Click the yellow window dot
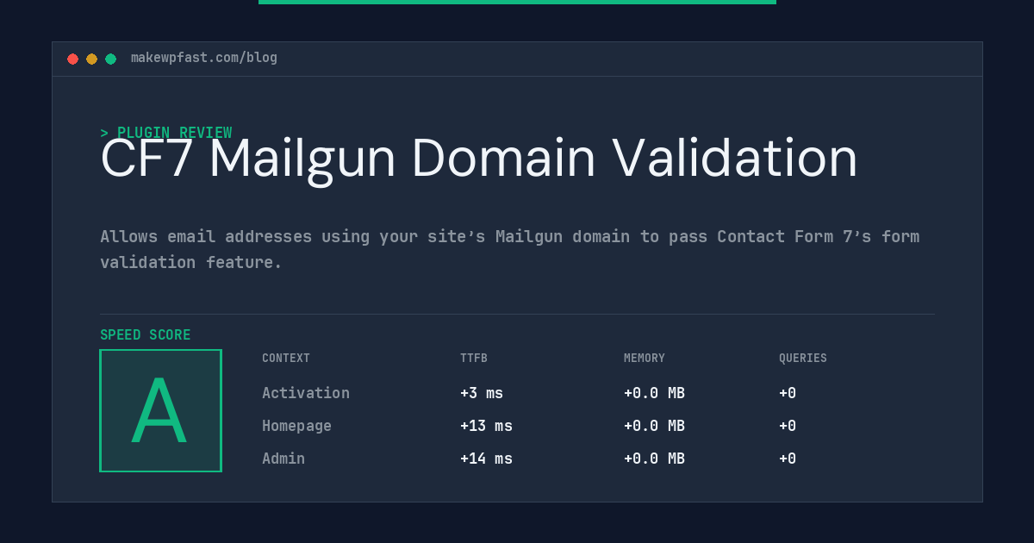 [x=91, y=59]
